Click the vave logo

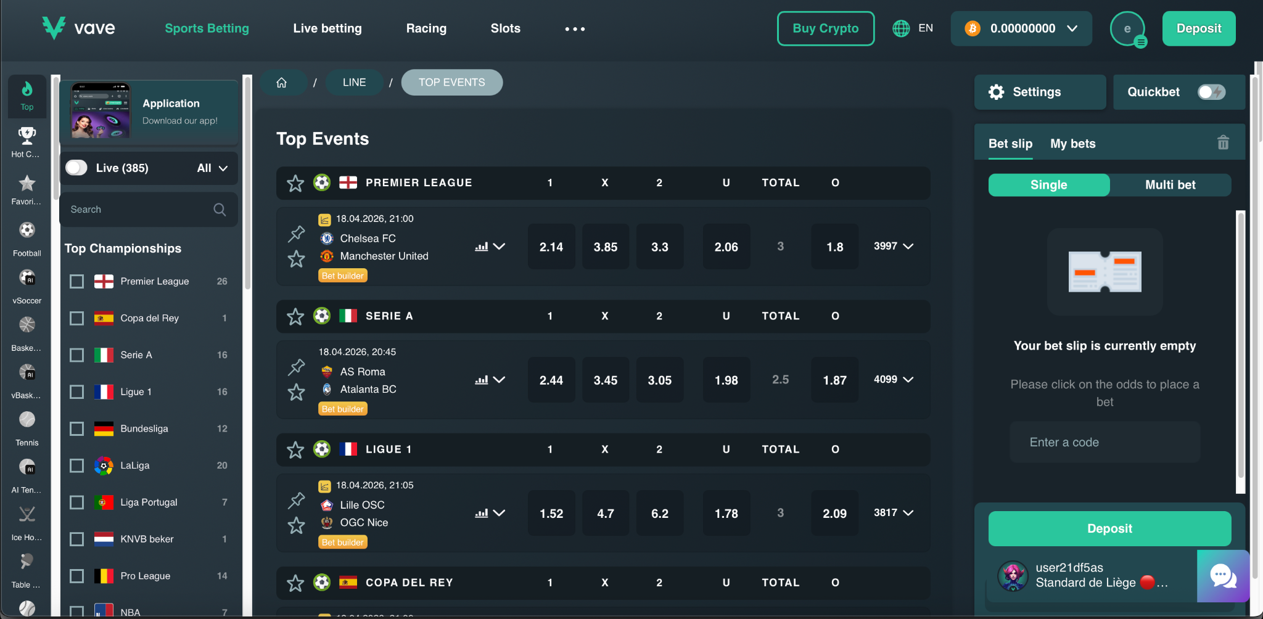tap(78, 28)
